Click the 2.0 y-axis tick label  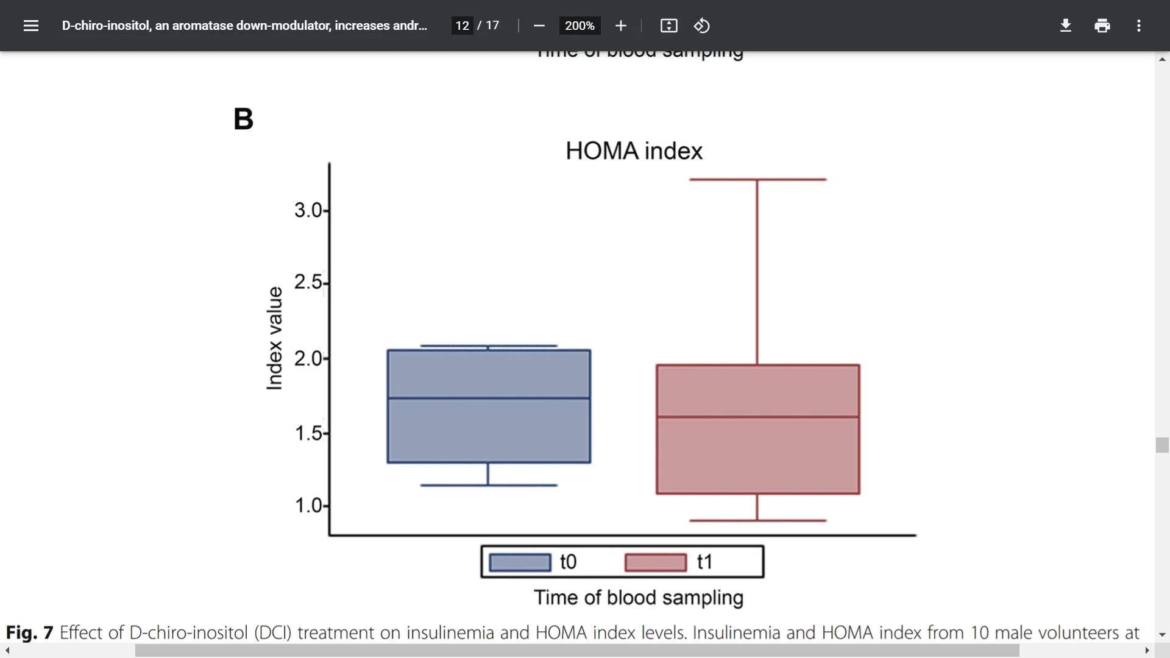(x=308, y=358)
